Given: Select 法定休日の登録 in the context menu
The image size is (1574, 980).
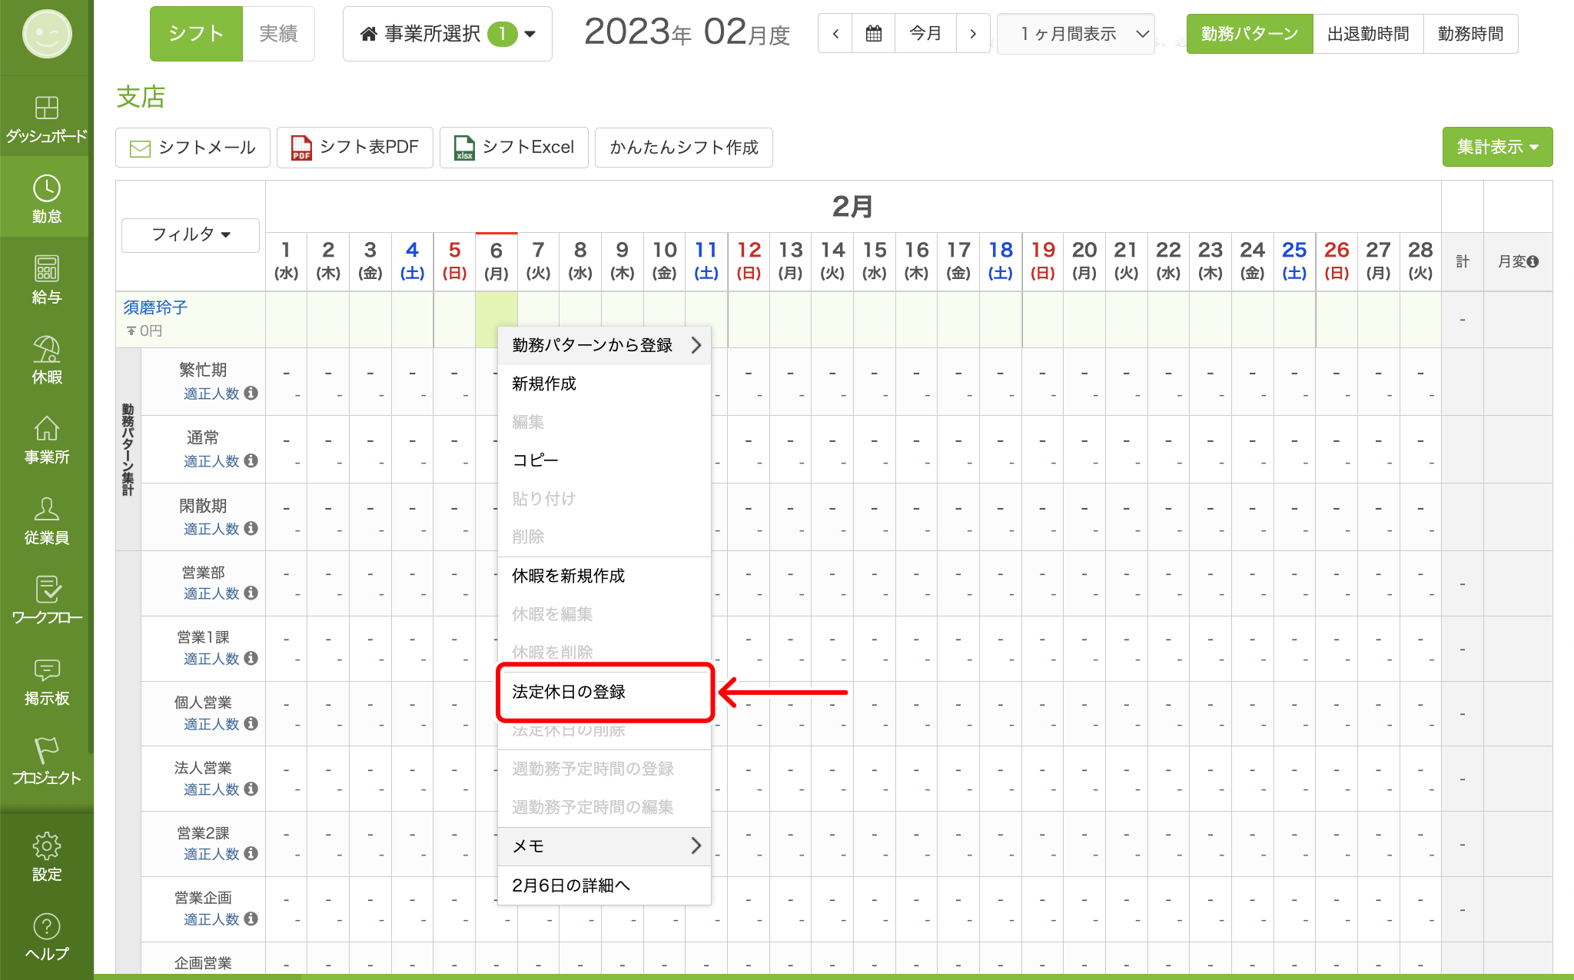Looking at the screenshot, I should [x=569, y=692].
